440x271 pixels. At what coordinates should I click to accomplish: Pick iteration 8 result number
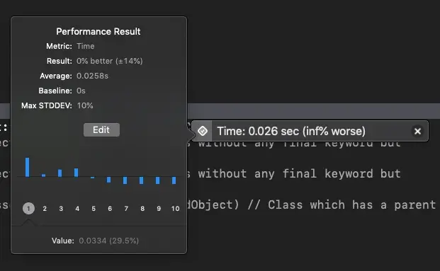(142, 209)
